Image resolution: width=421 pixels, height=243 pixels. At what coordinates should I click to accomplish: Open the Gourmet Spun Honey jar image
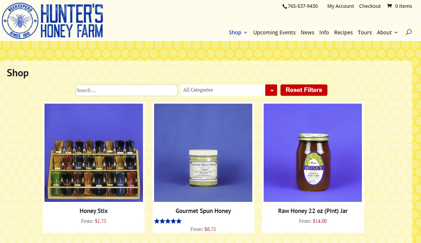(x=203, y=153)
